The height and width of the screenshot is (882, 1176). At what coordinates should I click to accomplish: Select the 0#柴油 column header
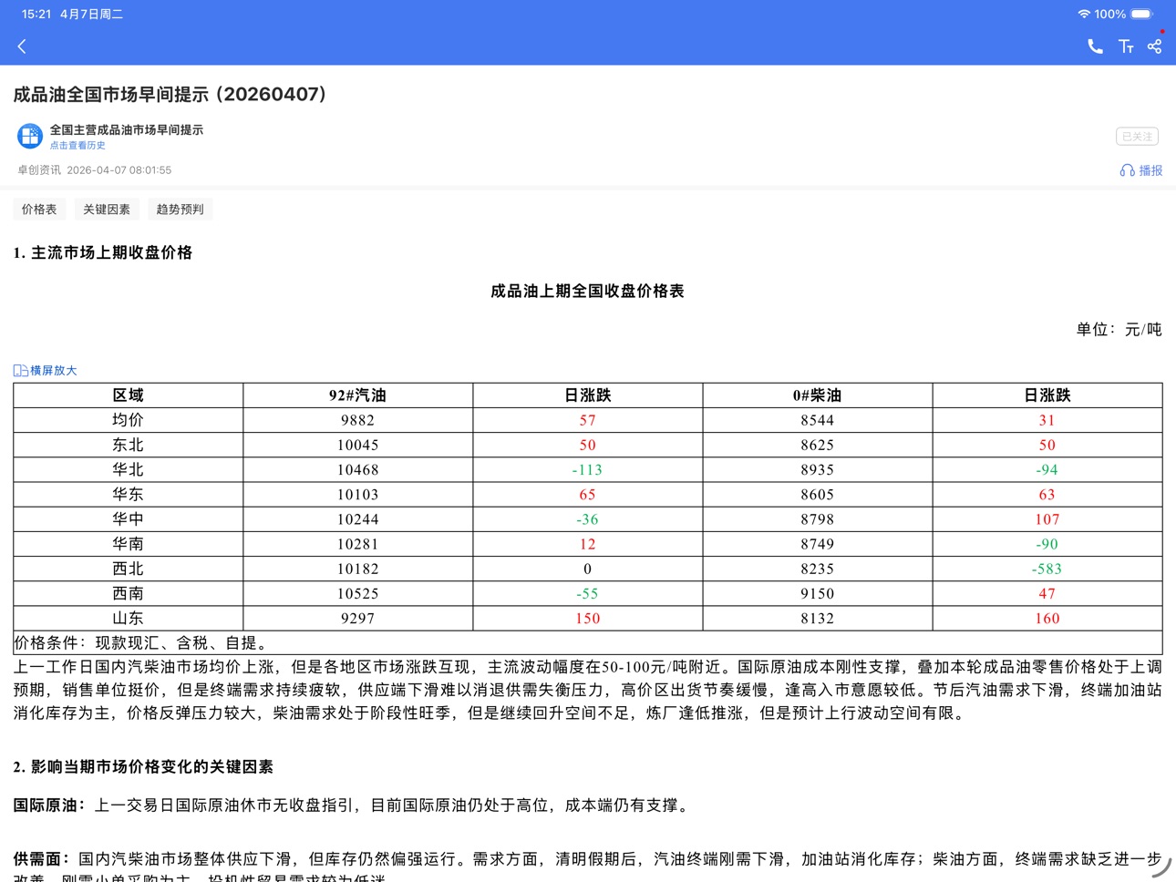point(818,395)
